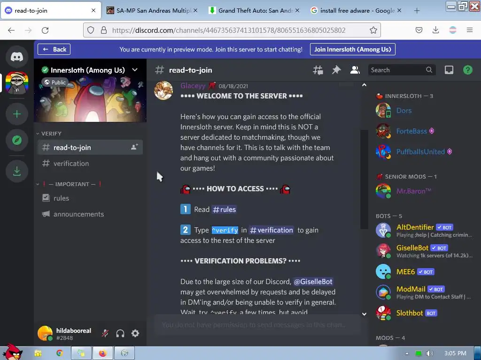Click Glaceyy's message avatar
The image size is (481, 360).
(x=163, y=90)
